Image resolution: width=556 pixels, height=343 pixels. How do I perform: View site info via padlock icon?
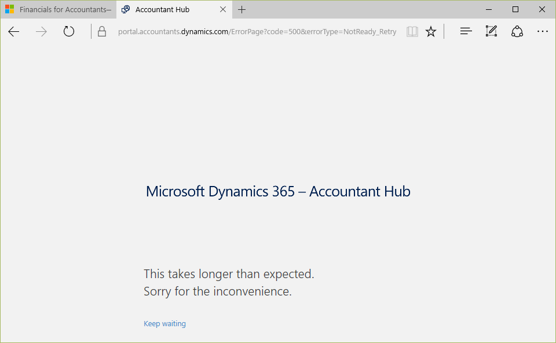(102, 31)
